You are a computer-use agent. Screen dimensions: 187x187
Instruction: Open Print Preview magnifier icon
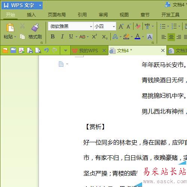pyautogui.click(x=38, y=50)
